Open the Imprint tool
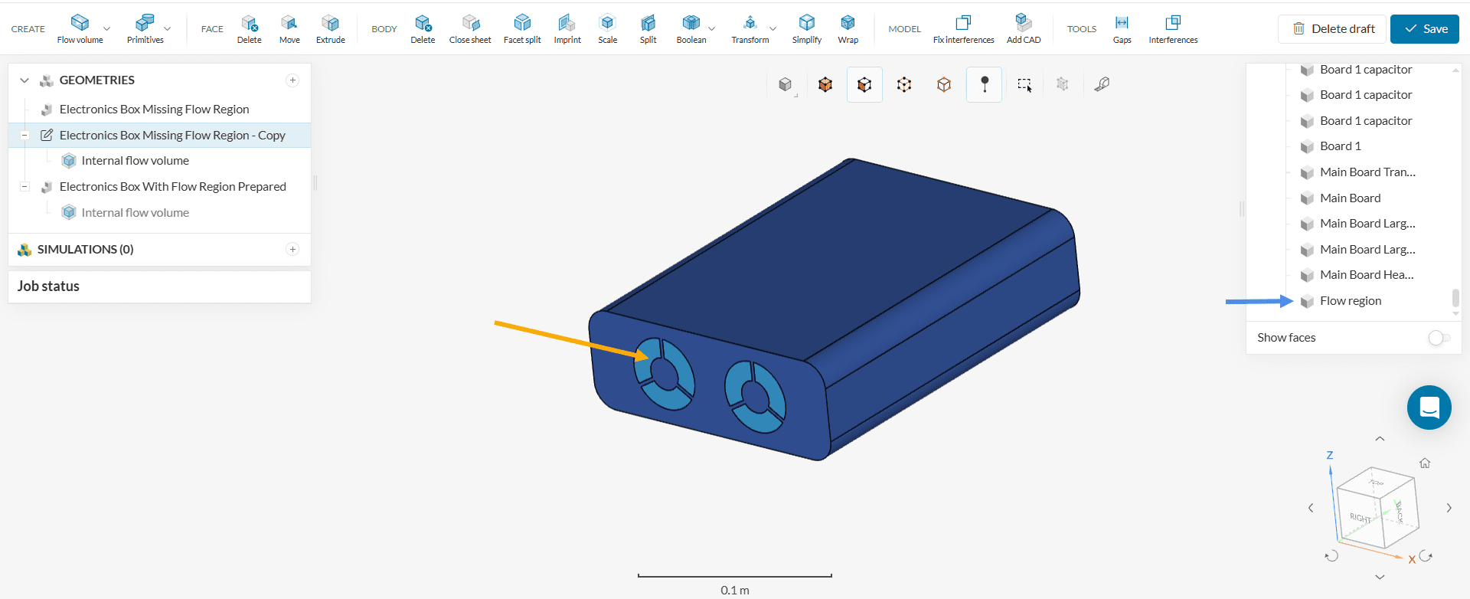The width and height of the screenshot is (1470, 599). [567, 29]
